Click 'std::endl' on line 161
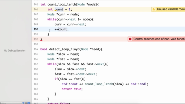The height and width of the screenshot is (104, 185). point(139,84)
